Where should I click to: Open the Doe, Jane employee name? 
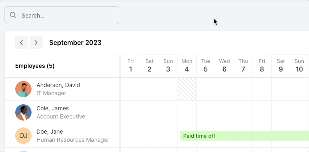pos(50,132)
